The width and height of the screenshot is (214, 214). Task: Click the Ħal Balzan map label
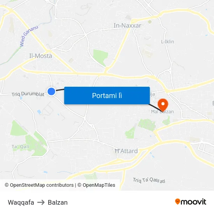click(162, 112)
